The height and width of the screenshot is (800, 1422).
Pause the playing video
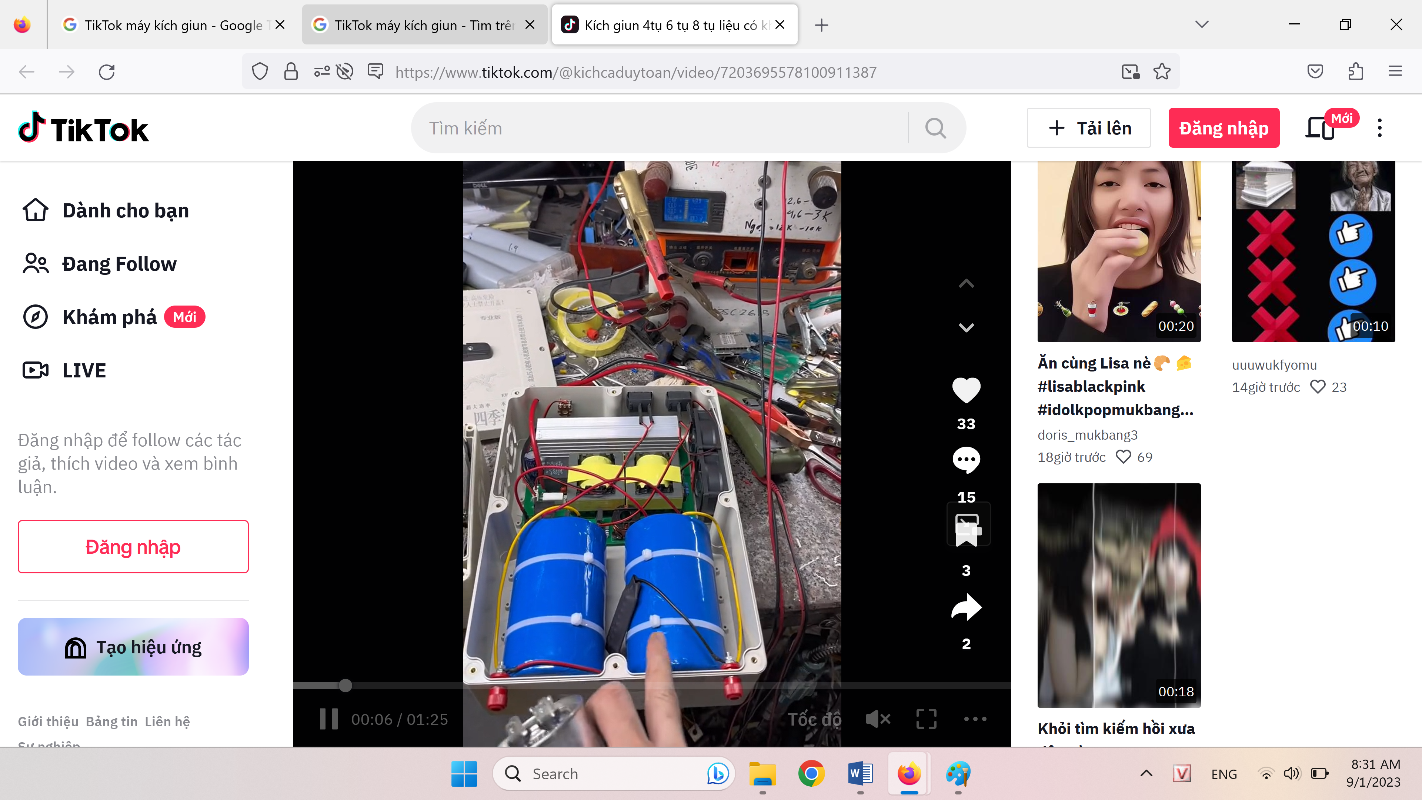pos(328,719)
